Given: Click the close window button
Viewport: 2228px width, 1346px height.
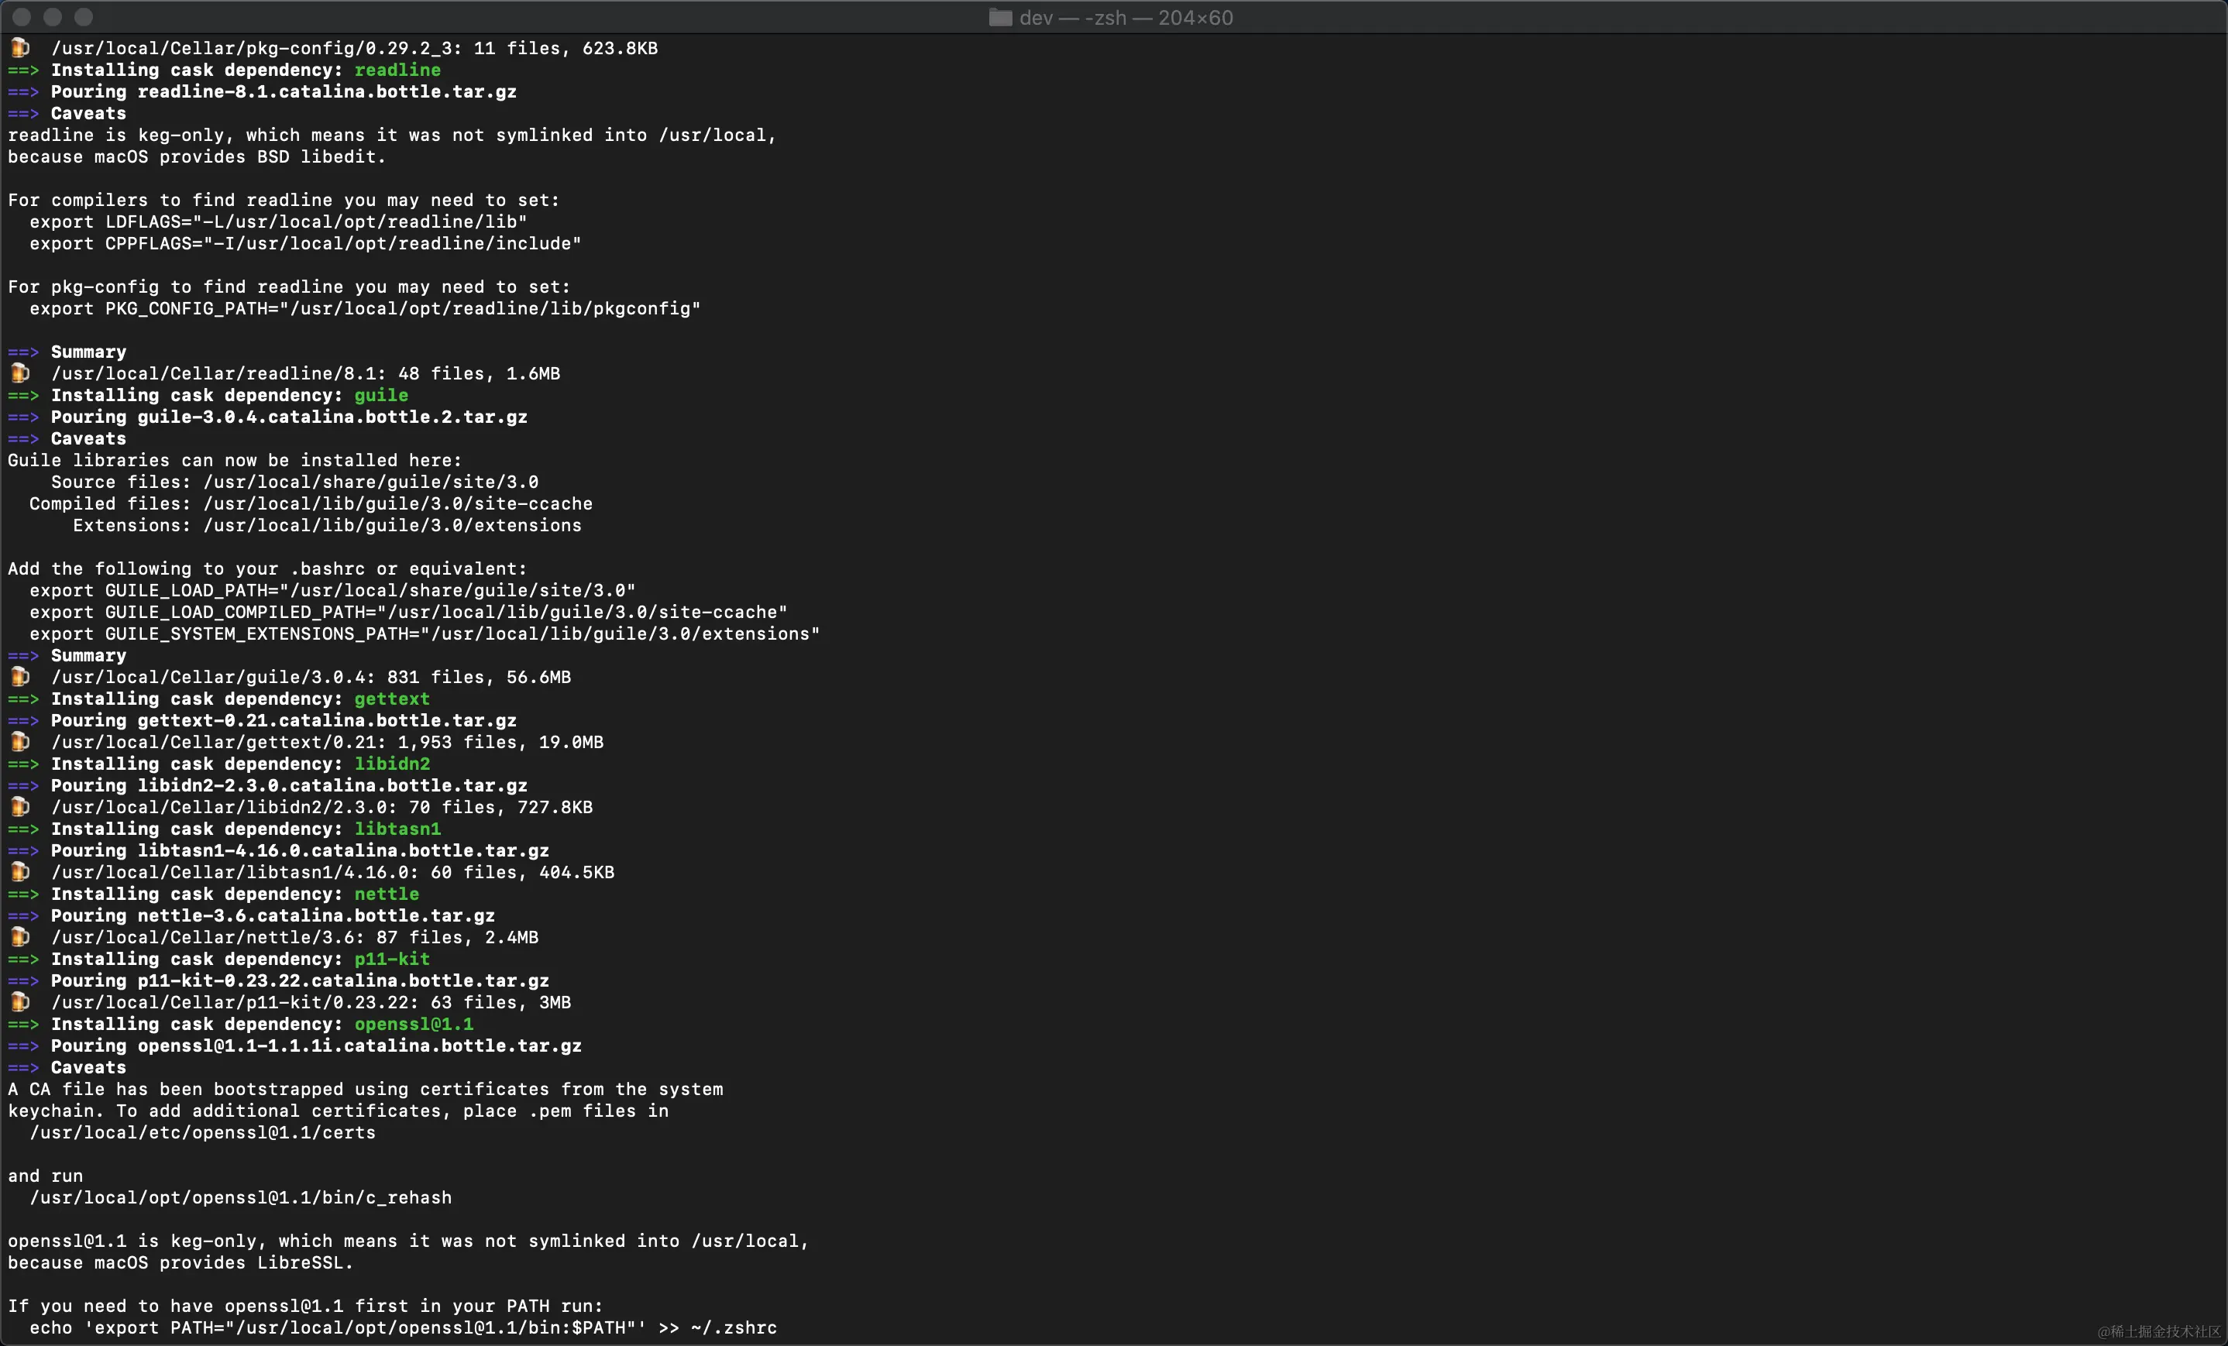Looking at the screenshot, I should (22, 16).
